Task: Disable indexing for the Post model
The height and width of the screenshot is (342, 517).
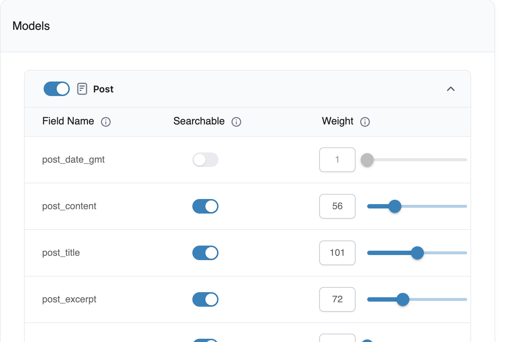Action: coord(56,88)
